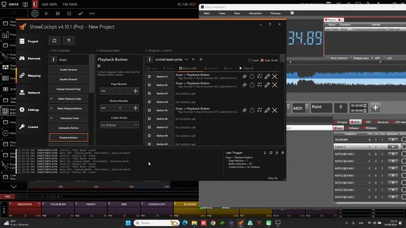Open the Project section in ShowCockpit sidebar

(29, 41)
